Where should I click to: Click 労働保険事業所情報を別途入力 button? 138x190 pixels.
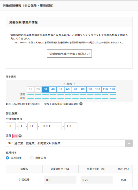69,54
